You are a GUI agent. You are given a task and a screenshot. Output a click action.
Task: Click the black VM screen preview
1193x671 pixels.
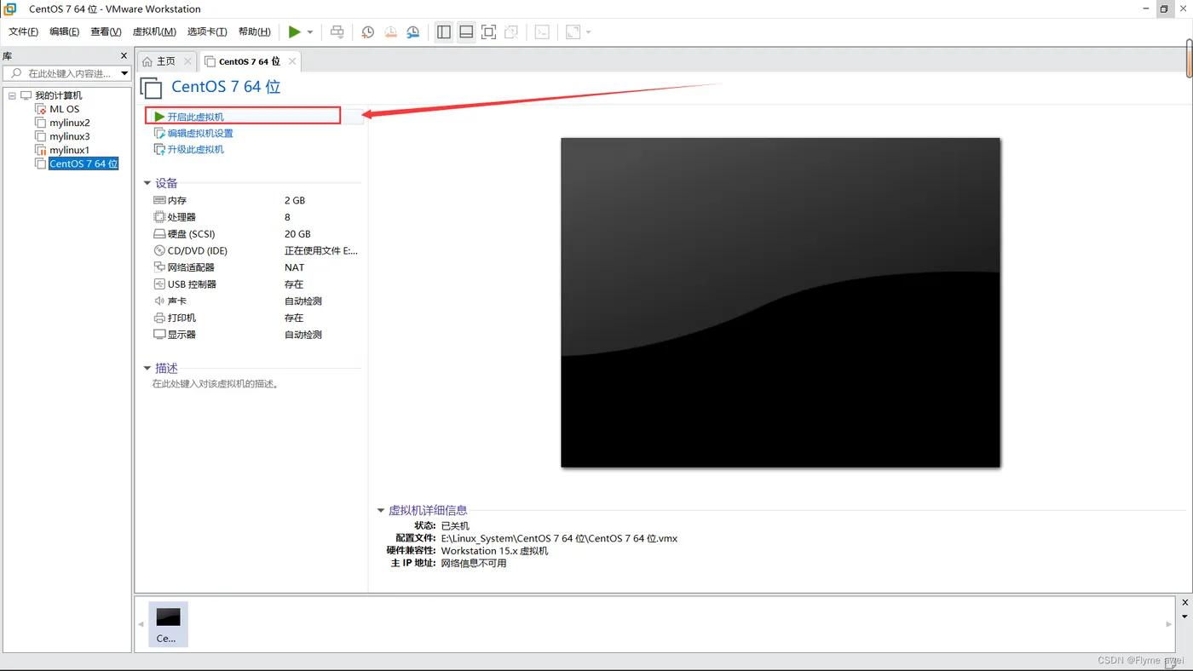pos(781,302)
